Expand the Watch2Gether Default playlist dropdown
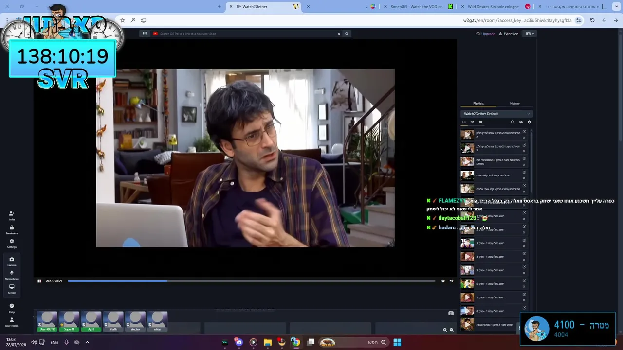The height and width of the screenshot is (350, 623). pyautogui.click(x=496, y=114)
